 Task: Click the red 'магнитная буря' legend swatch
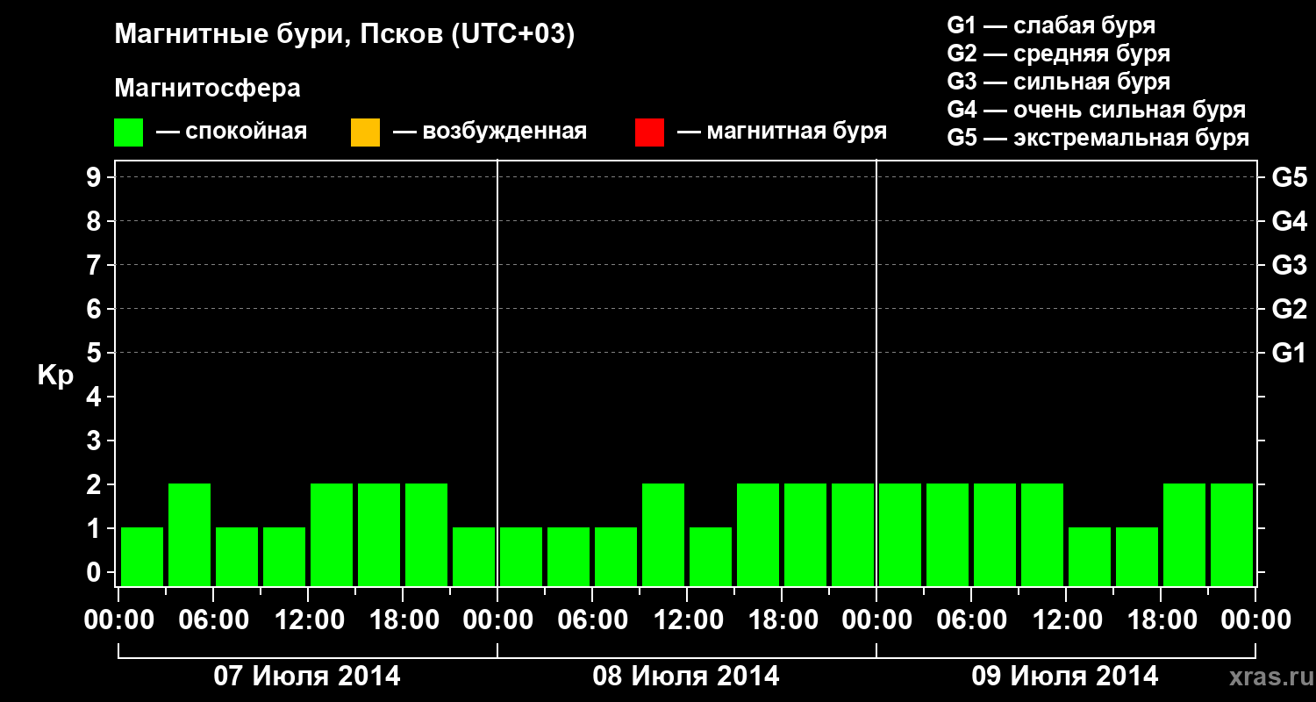(649, 133)
